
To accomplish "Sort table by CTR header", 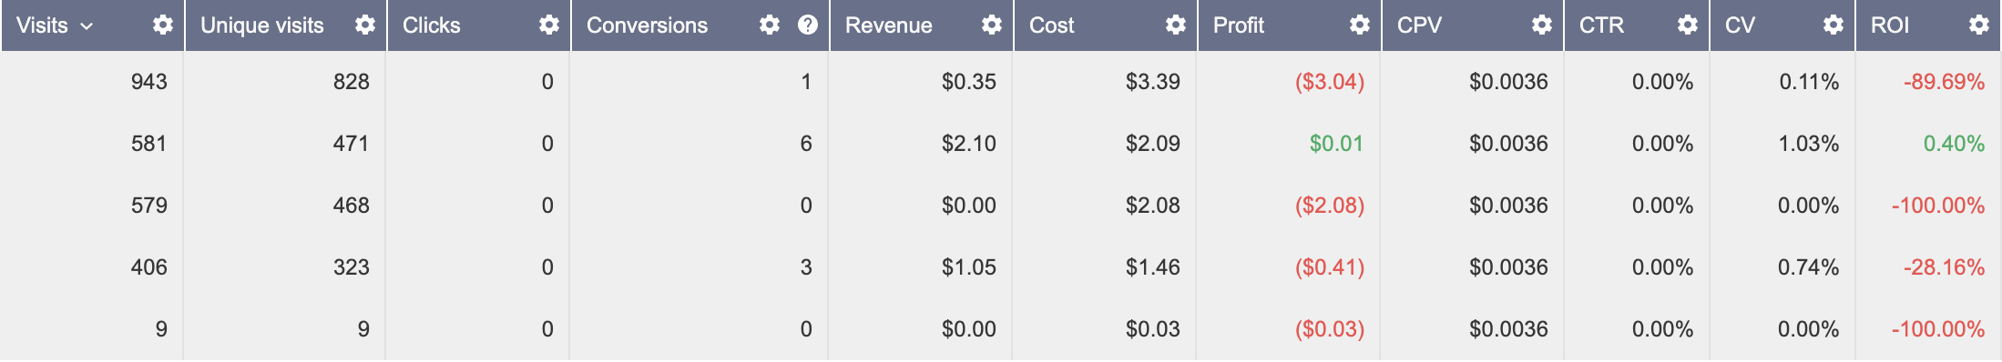I will [x=1602, y=25].
